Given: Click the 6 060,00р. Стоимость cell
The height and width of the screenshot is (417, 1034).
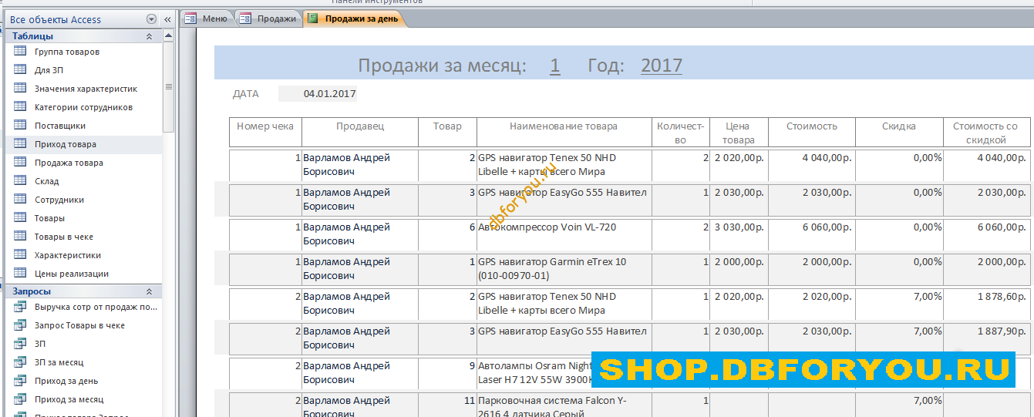Looking at the screenshot, I should coord(811,234).
